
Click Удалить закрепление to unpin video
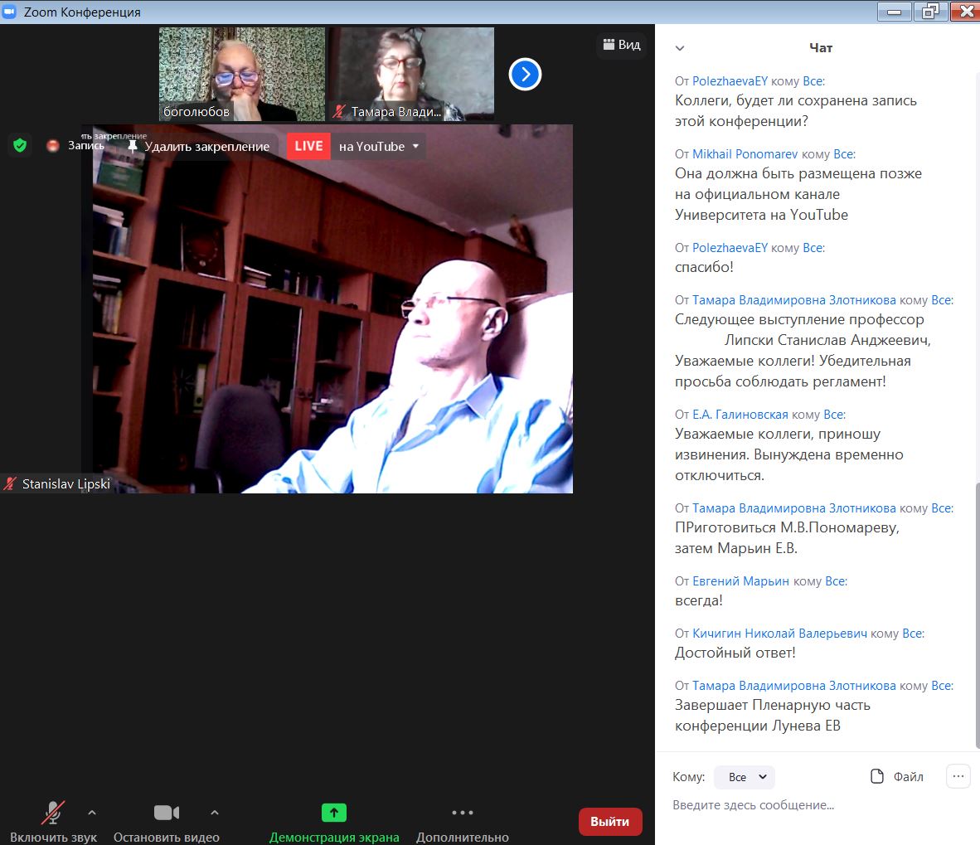[x=199, y=146]
